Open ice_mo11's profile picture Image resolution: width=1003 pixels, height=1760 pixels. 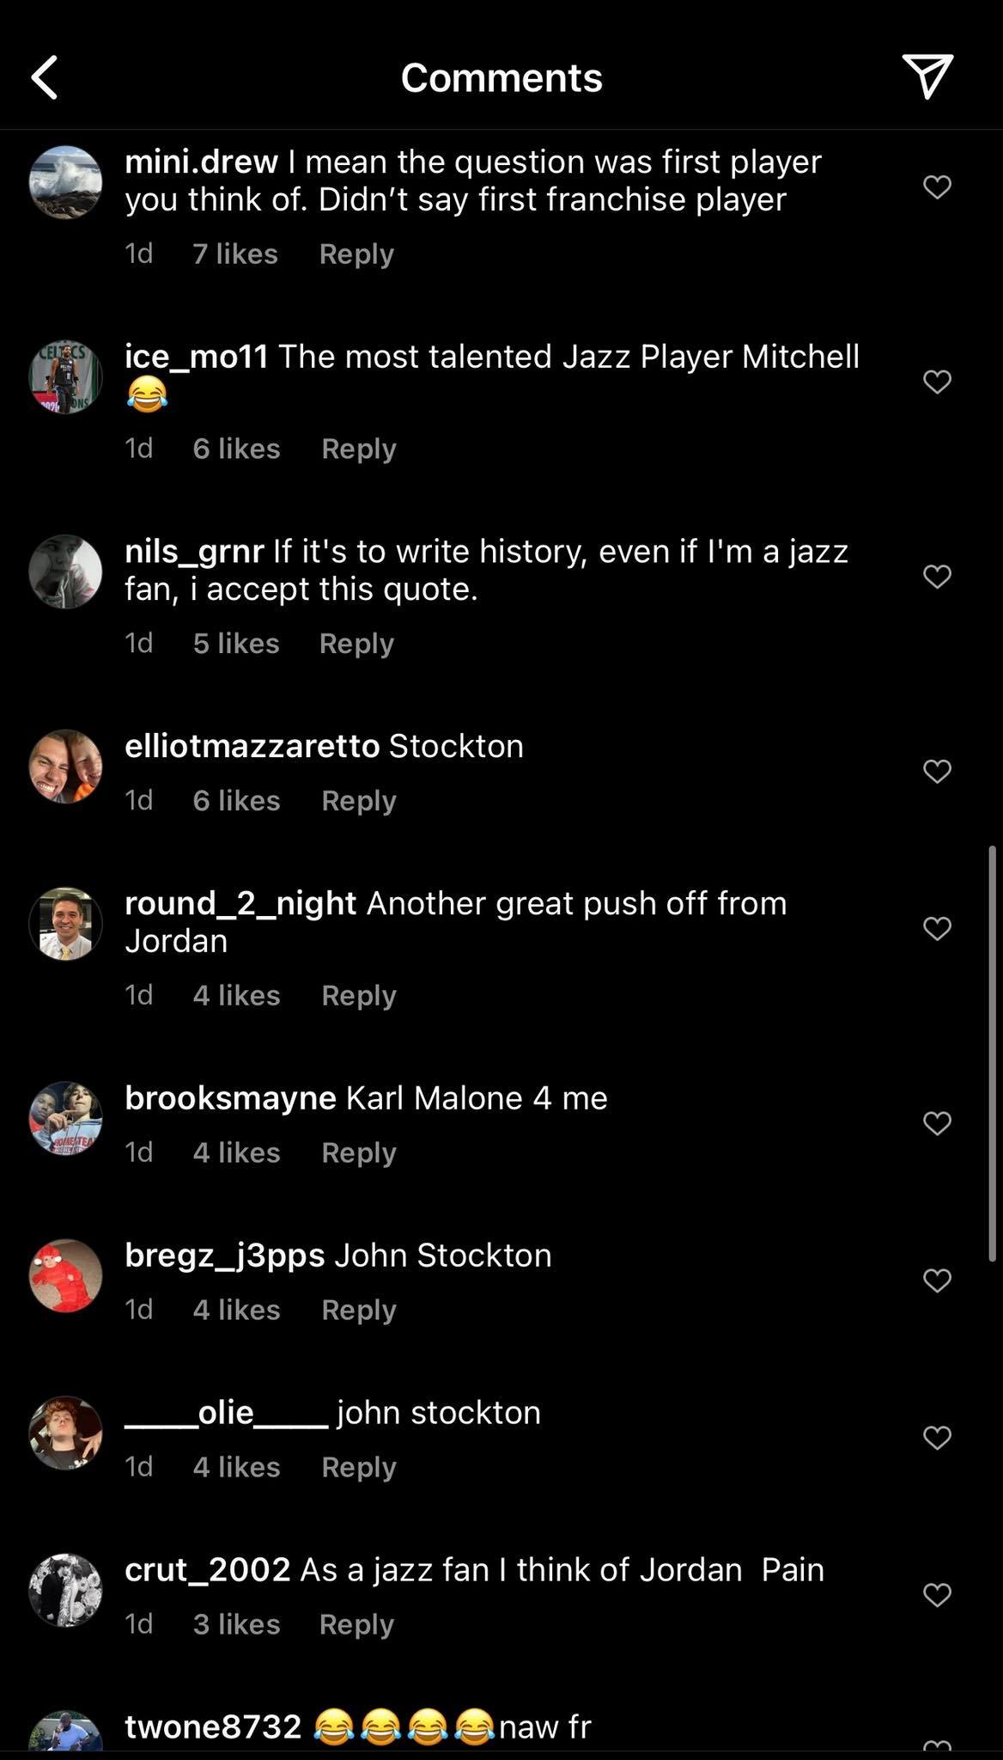coord(65,377)
